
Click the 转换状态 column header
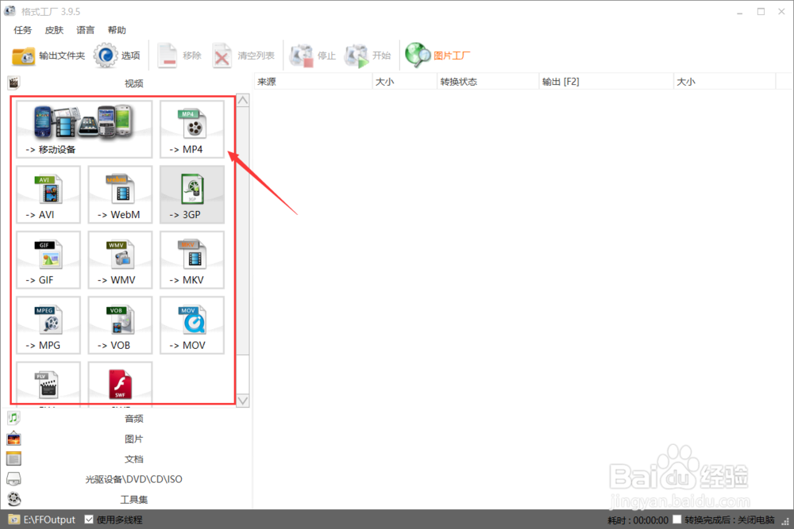[488, 82]
